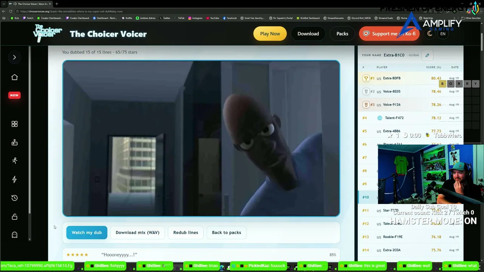Click the “Hoooneyyyy...!” dubbed line
This screenshot has height=272, width=484.
(119, 255)
